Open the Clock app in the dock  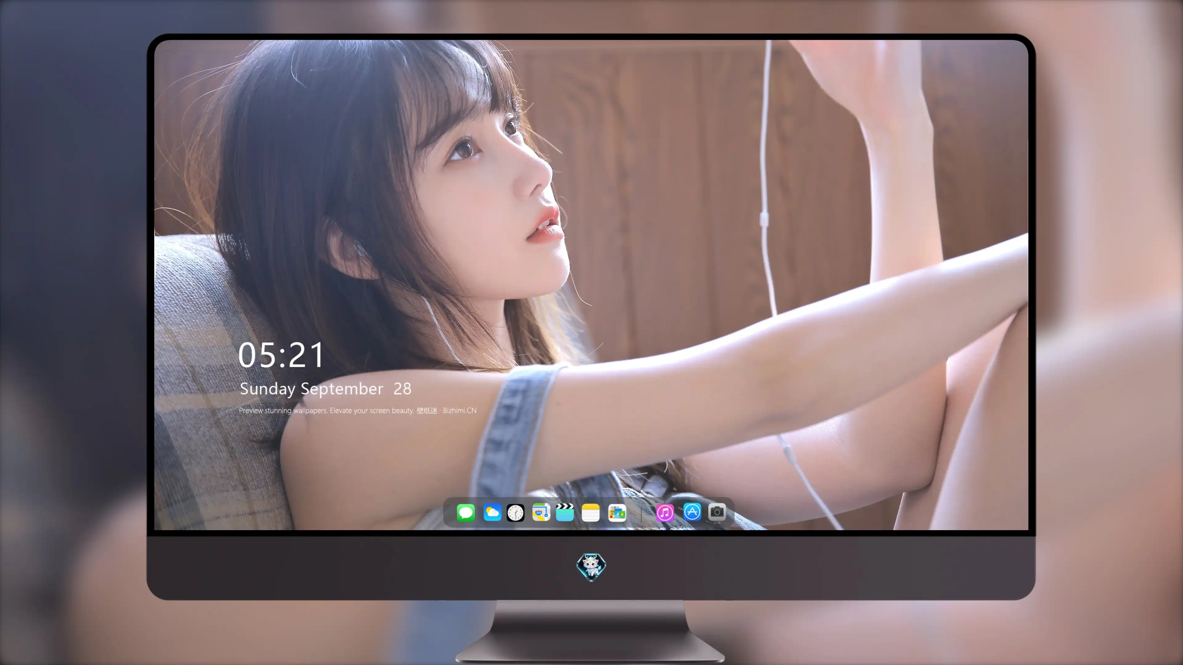click(515, 513)
